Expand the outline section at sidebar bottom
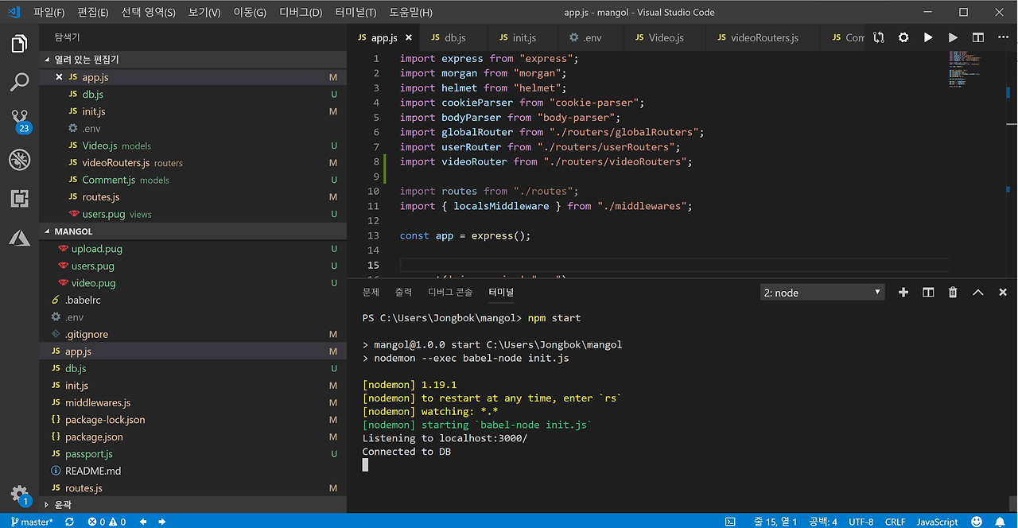Viewport: 1018px width, 528px height. click(62, 505)
